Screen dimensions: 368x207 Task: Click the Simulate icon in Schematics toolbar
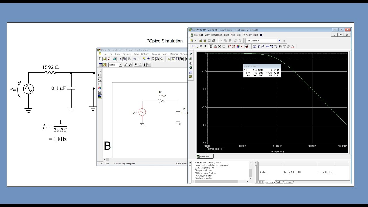(105, 65)
